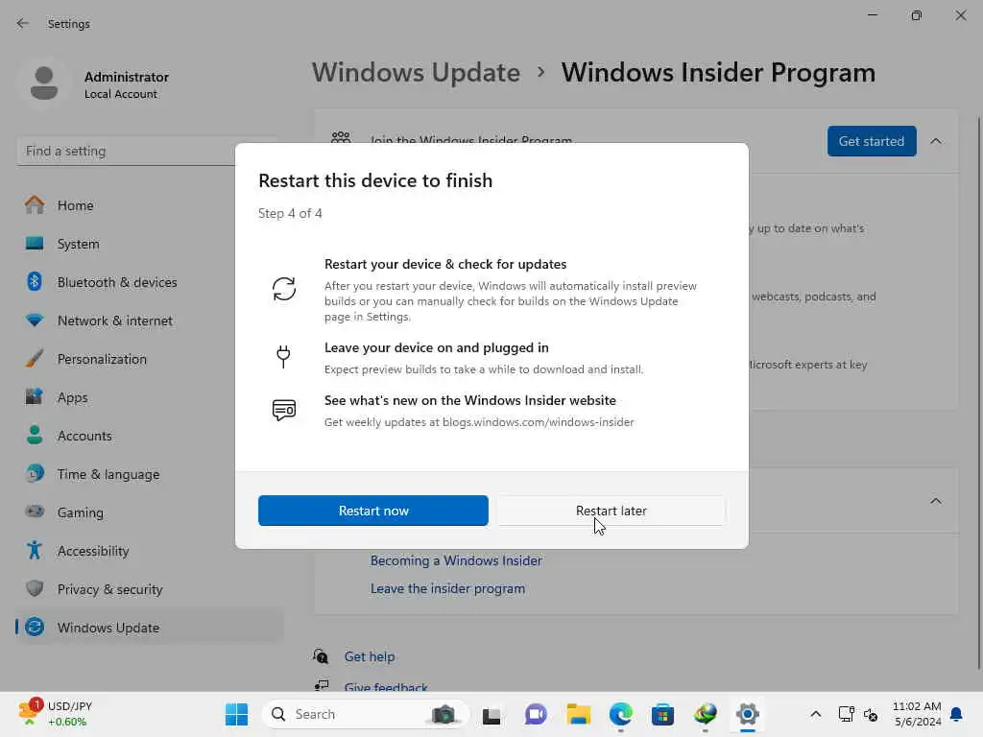Open Home in settings sidebar
983x737 pixels.
[x=149, y=205]
